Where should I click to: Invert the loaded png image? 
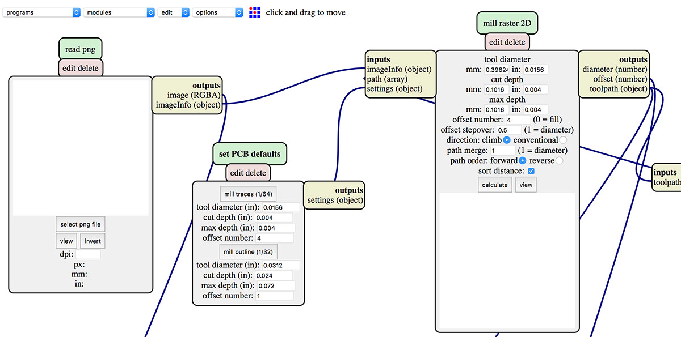coord(93,241)
